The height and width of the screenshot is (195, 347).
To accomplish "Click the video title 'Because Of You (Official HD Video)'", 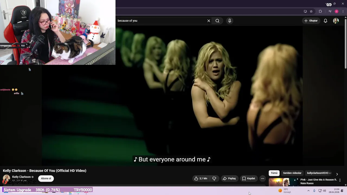I will (58, 171).
